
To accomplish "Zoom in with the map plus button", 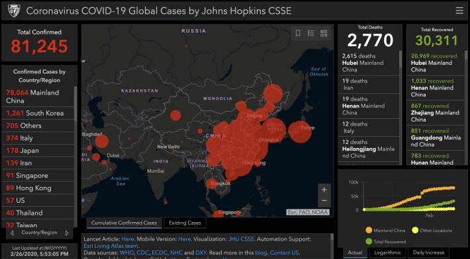I will click(324, 190).
